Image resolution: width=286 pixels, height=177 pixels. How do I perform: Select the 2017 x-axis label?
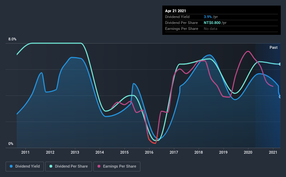[174, 152]
